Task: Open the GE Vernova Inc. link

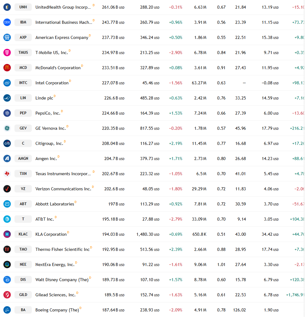Action: click(x=51, y=129)
